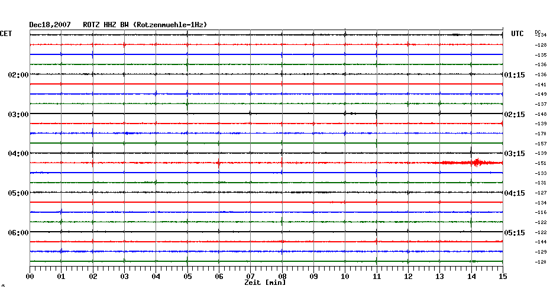
Task: Click minute 14 on the Zeit axis
Action: coord(471,276)
